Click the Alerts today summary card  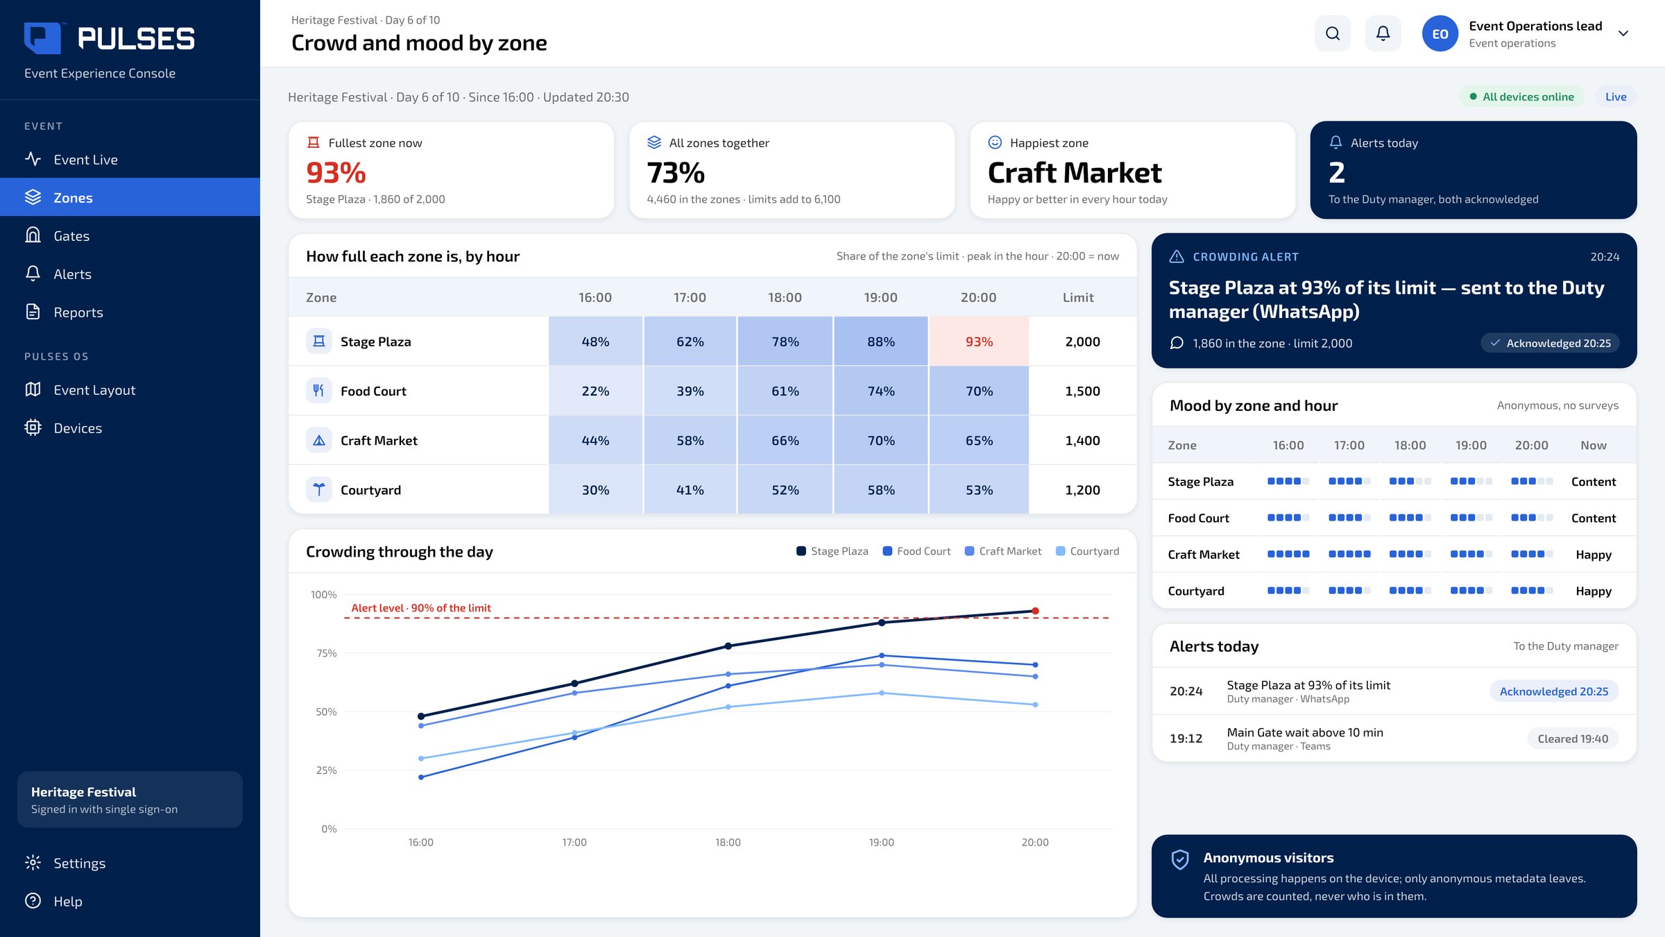coord(1474,170)
